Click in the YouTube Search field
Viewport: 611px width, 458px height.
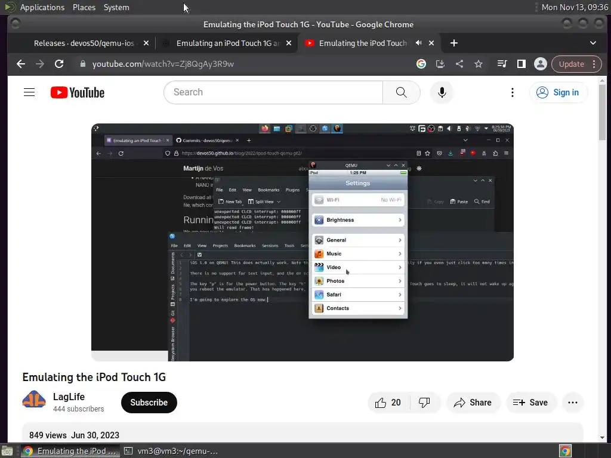pyautogui.click(x=273, y=92)
